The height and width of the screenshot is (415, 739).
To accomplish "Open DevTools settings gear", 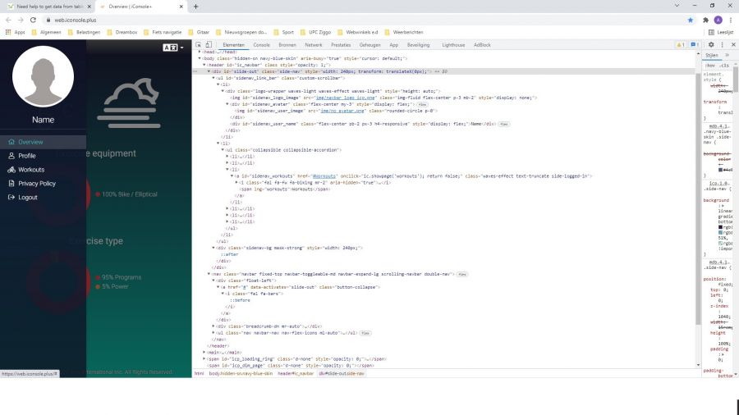I will tap(711, 45).
